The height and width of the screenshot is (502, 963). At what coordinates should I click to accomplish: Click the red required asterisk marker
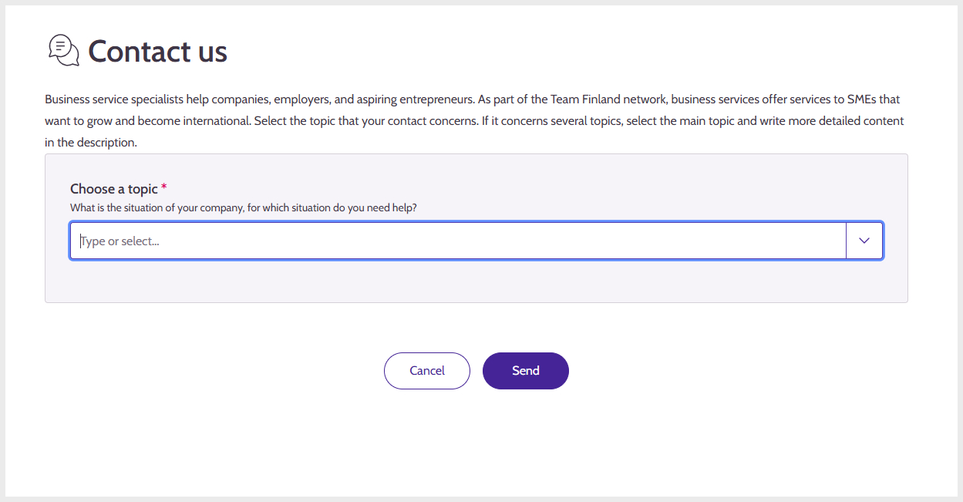[164, 187]
